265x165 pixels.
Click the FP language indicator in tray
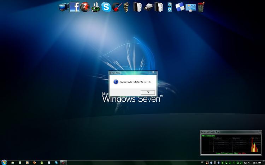coord(202,162)
